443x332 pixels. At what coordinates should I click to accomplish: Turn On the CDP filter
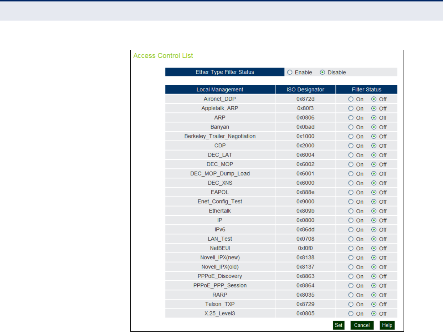(351, 146)
